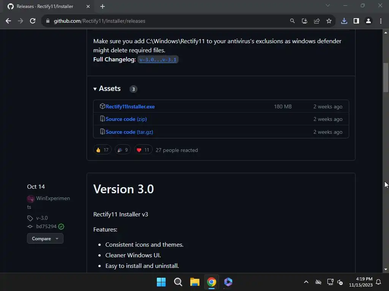Click the Chrome icon in the taskbar
This screenshot has width=389, height=291.
212,282
